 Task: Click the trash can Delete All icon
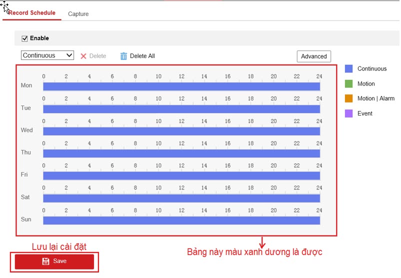click(123, 56)
